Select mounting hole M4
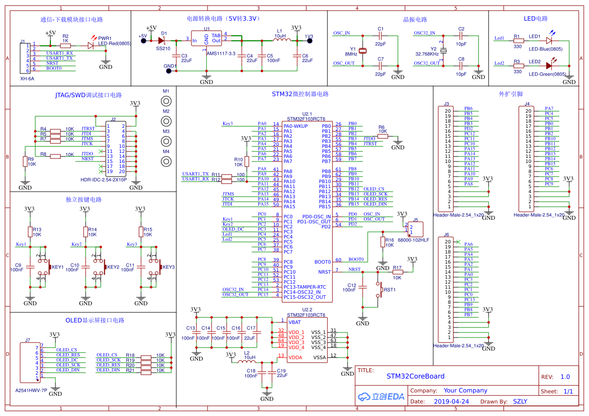 166,161
